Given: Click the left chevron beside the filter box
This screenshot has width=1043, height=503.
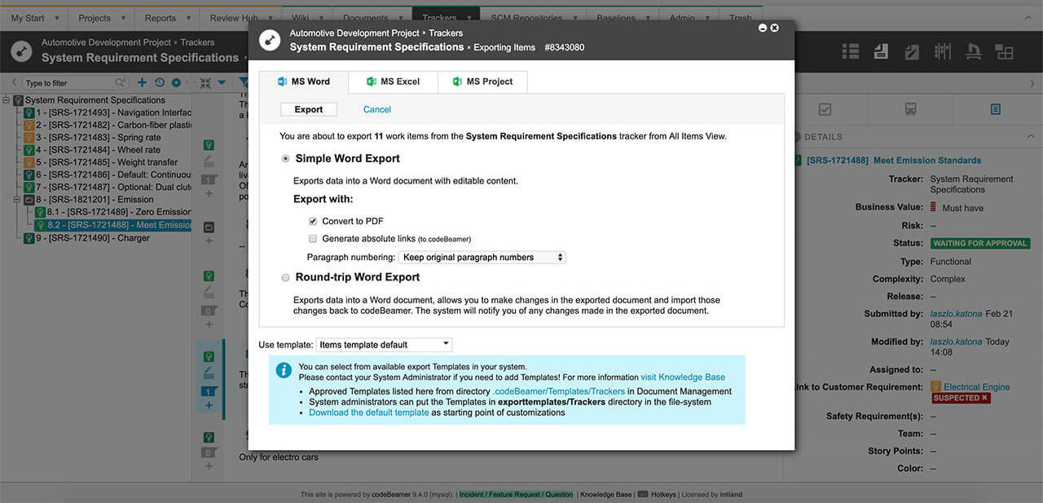Looking at the screenshot, I should pos(14,82).
